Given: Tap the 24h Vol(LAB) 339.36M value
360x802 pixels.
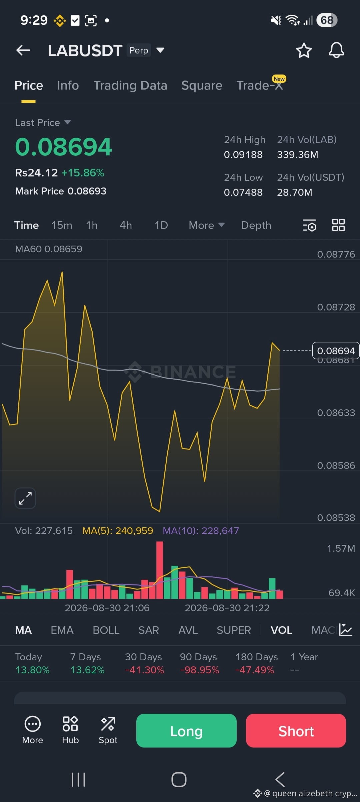Looking at the screenshot, I should click(x=298, y=155).
